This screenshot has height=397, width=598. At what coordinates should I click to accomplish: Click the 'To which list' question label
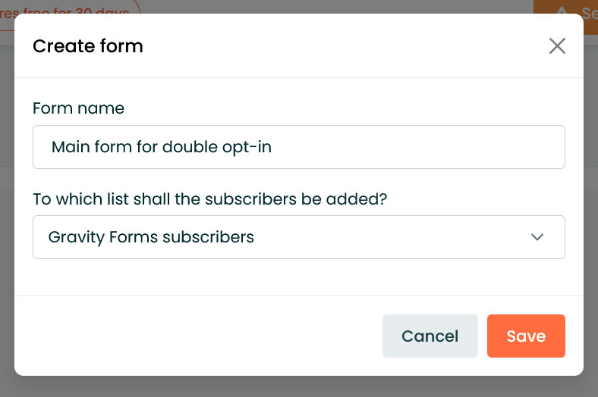[x=209, y=199]
